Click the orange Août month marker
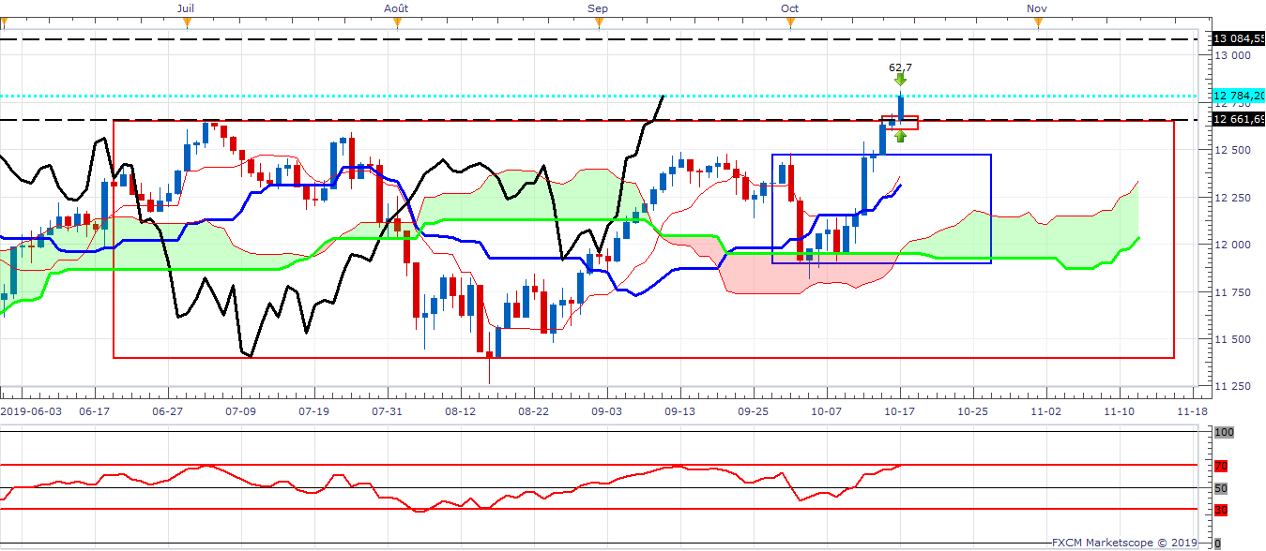This screenshot has height=551, width=1266. [397, 23]
